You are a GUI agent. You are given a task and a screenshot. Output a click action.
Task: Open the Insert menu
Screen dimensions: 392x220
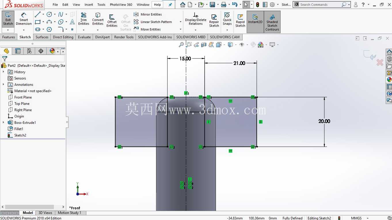[89, 5]
